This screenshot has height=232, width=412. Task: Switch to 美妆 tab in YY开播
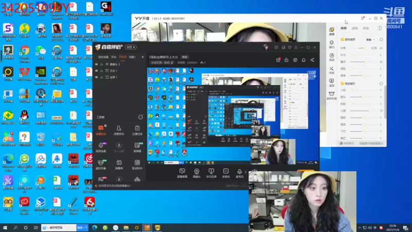pos(366,28)
